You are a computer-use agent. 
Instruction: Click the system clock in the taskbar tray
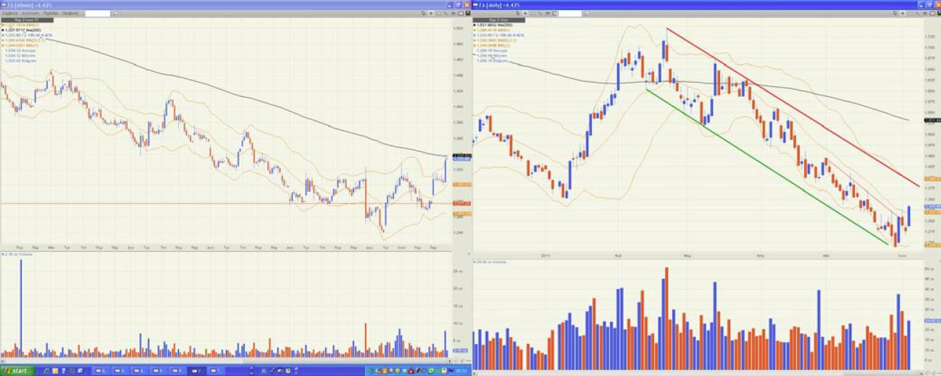460,370
